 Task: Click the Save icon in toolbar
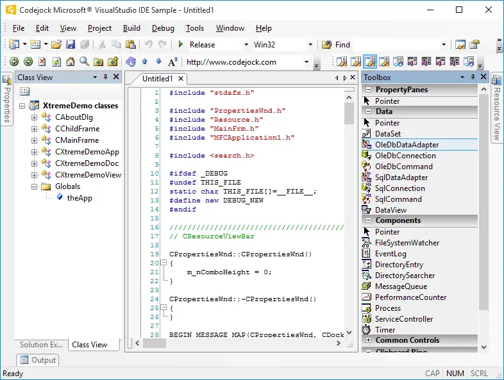coord(71,44)
